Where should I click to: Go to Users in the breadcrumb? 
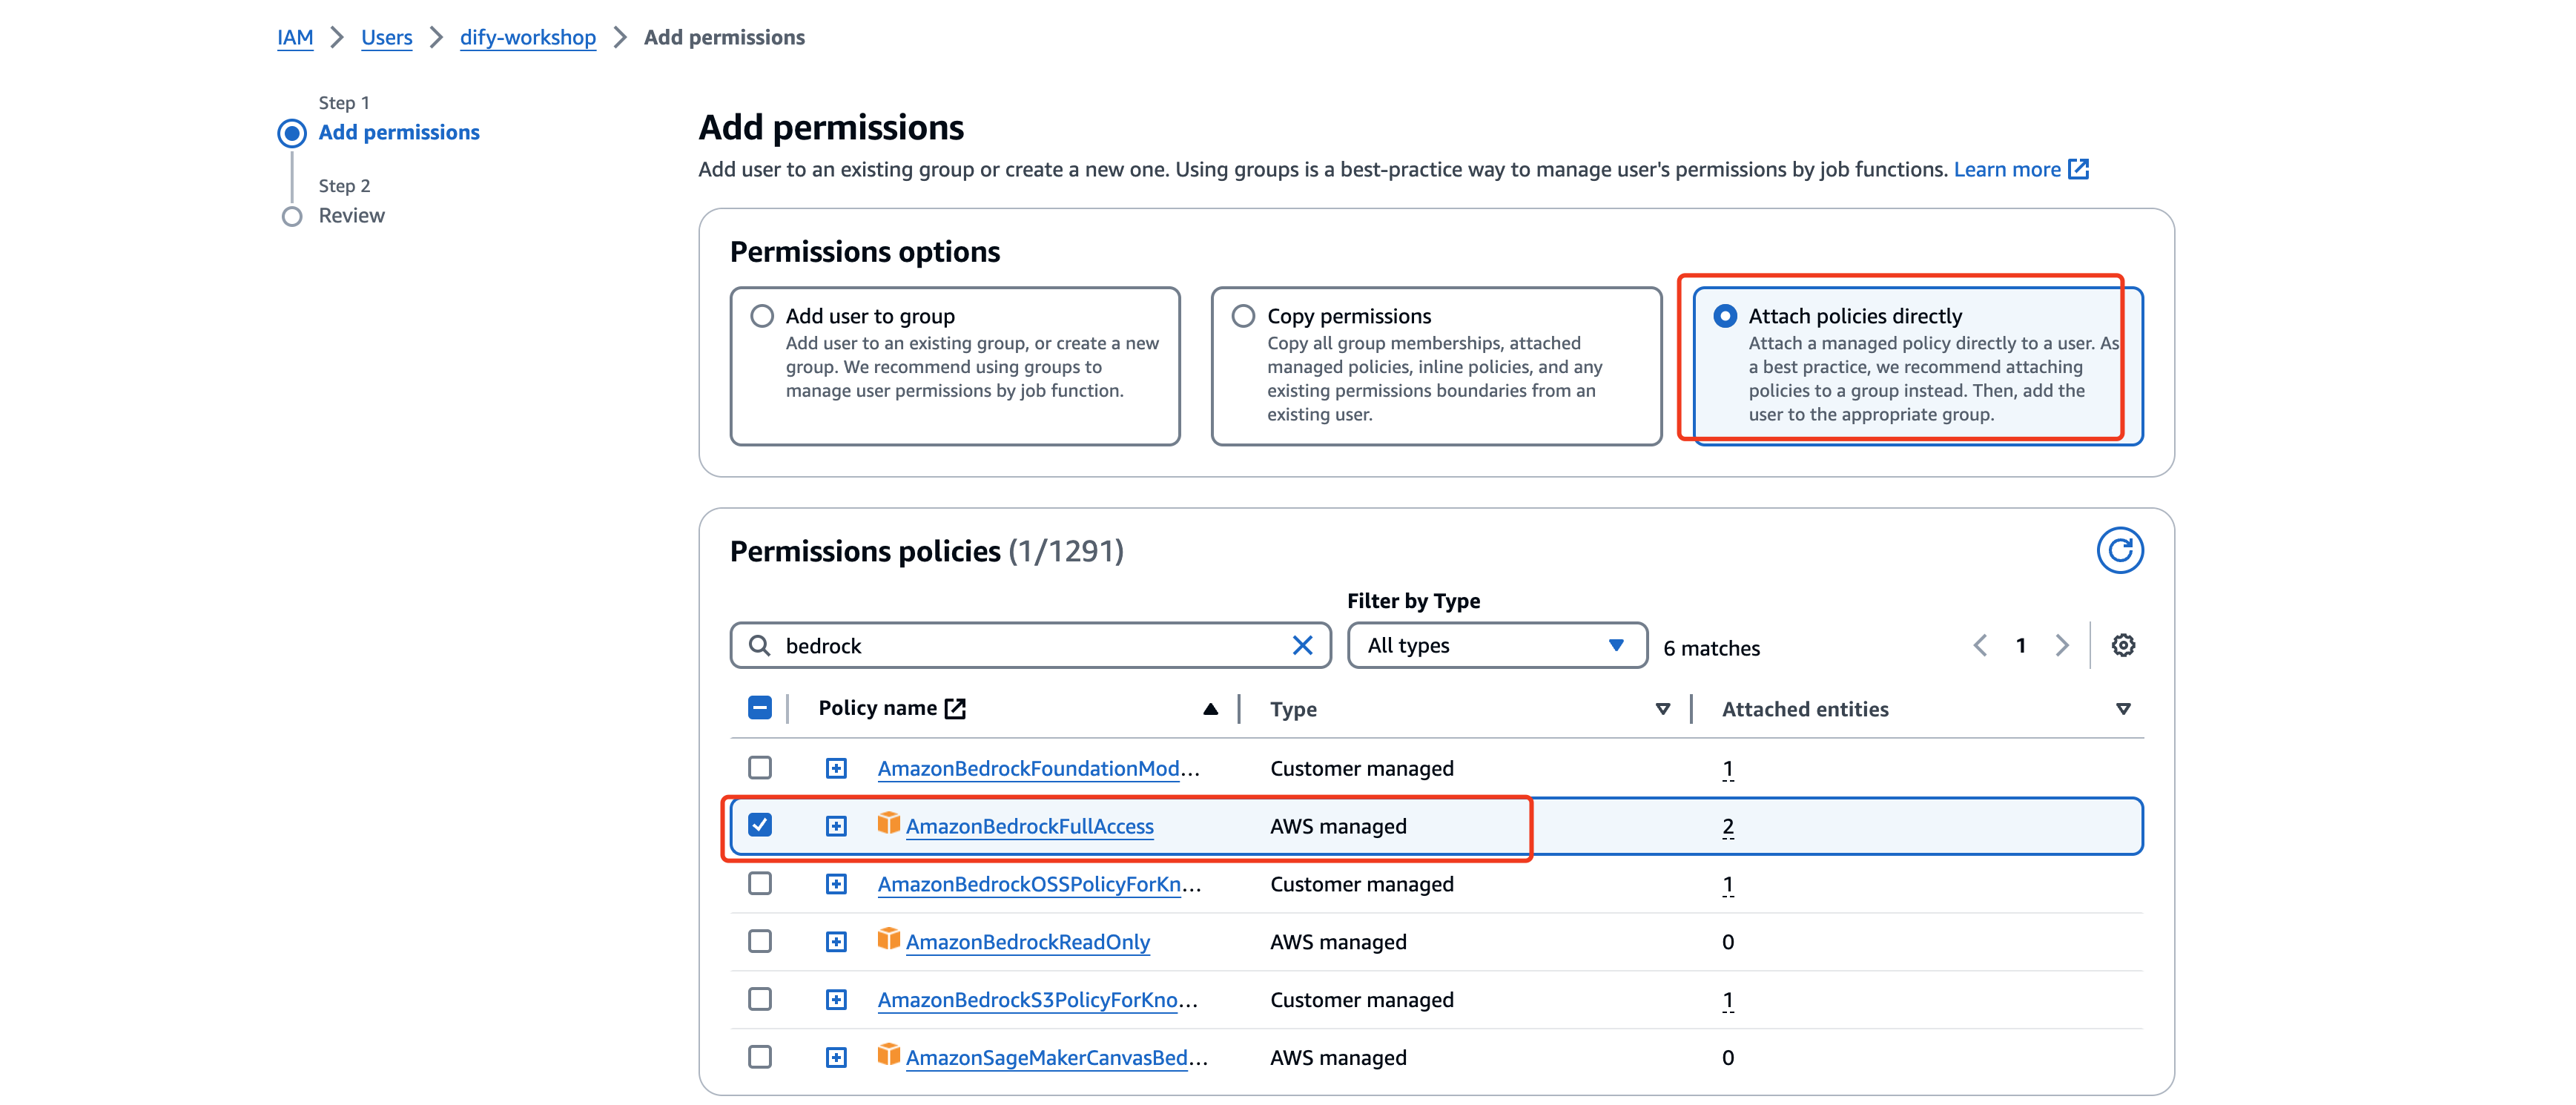386,37
